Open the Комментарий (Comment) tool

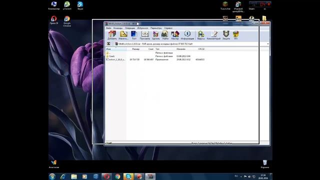coord(213,35)
